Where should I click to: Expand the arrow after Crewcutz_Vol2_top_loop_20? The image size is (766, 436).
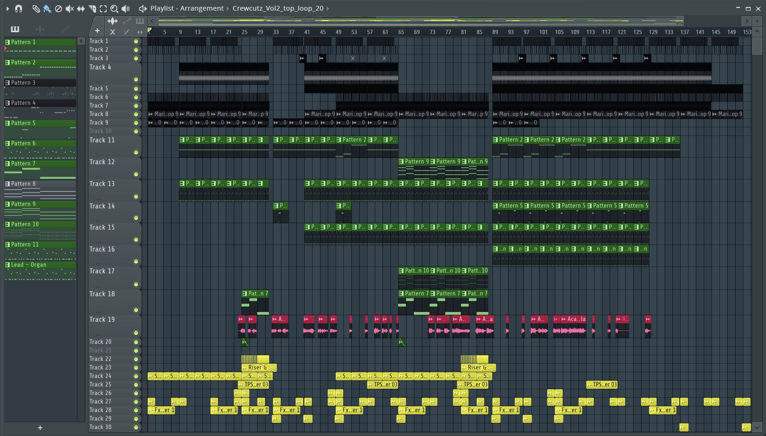click(x=328, y=9)
